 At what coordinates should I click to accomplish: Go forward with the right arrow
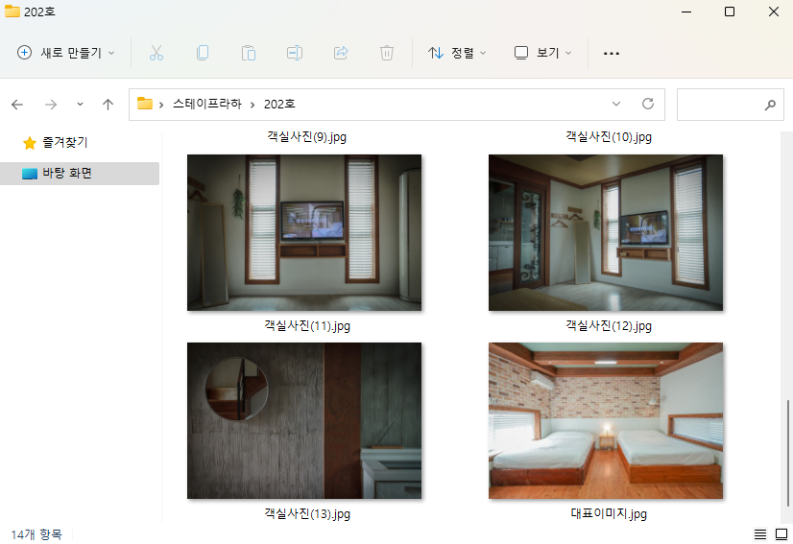pyautogui.click(x=51, y=105)
